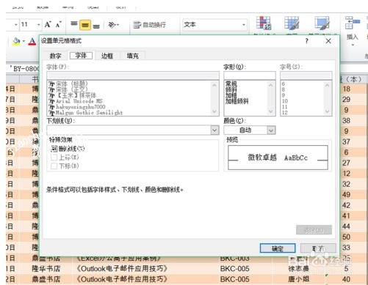Click the 确定 button
Viewport: 368px width, 285px height.
(278, 248)
